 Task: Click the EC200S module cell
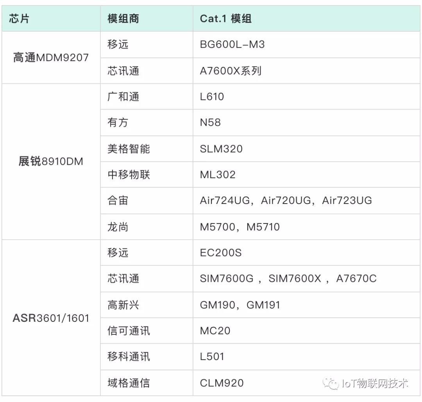(221, 253)
